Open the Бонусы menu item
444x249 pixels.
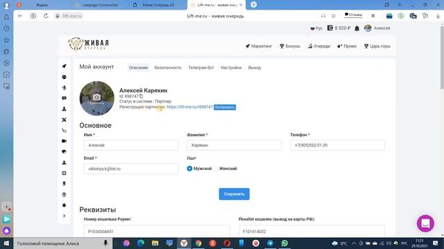tap(290, 46)
